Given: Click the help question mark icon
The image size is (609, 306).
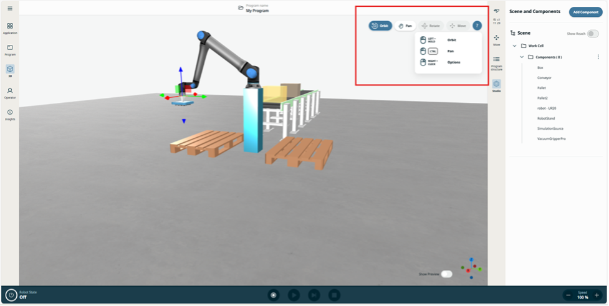Looking at the screenshot, I should click(x=477, y=26).
